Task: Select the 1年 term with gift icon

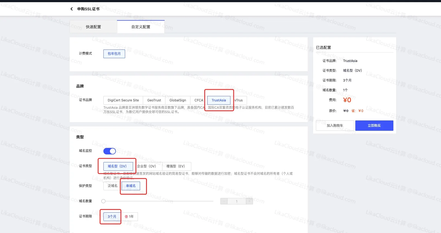Action: click(129, 217)
